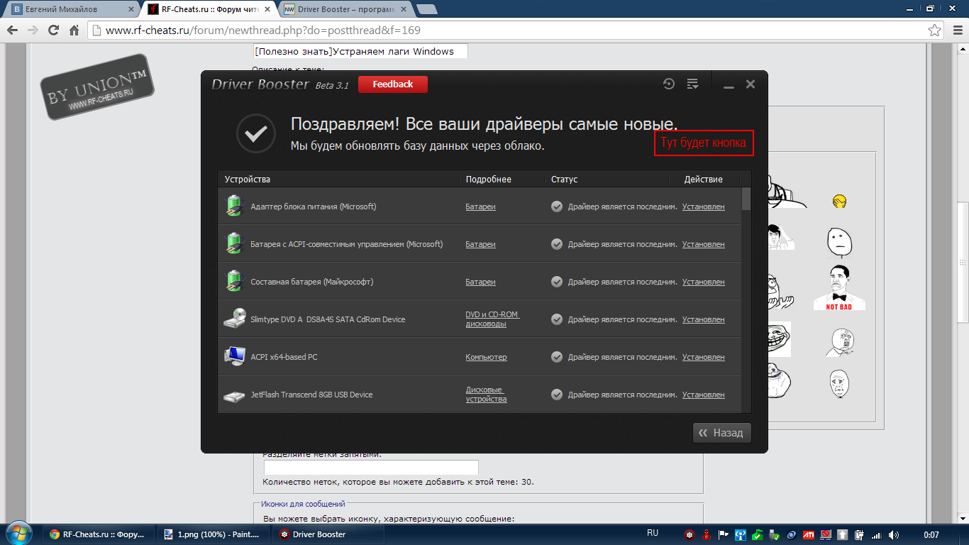The width and height of the screenshot is (969, 545).
Task: Click status checkmark icon in ACPI x64-based PC row
Action: [557, 357]
